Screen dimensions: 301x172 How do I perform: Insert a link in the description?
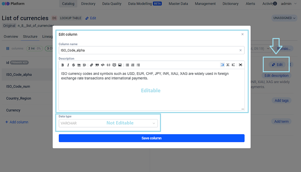[x=92, y=65]
